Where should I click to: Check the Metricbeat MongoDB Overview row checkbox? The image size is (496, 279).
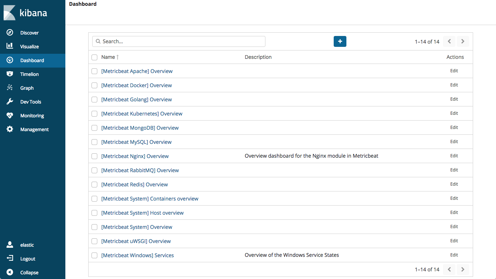(x=94, y=128)
